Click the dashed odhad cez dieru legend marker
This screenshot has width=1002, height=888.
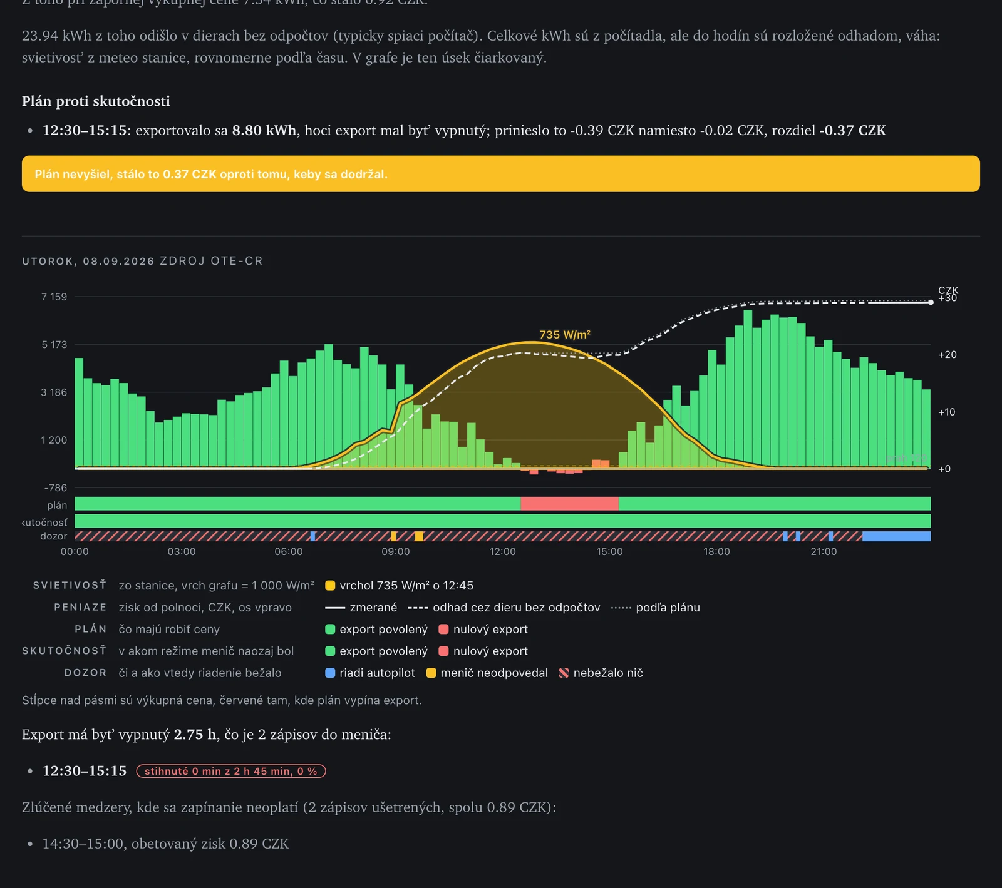tap(418, 608)
